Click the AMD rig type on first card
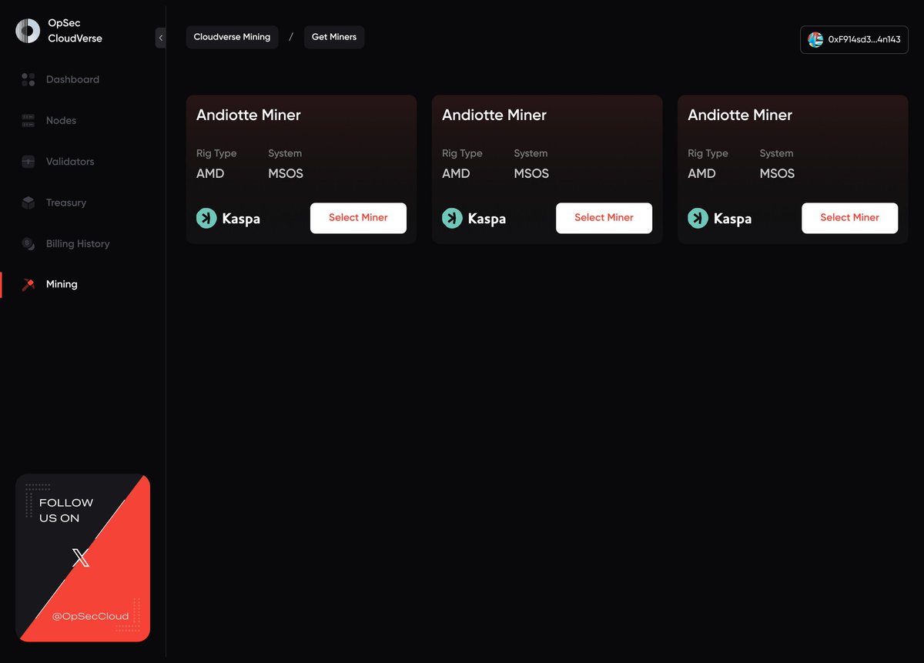924x663 pixels. tap(210, 173)
